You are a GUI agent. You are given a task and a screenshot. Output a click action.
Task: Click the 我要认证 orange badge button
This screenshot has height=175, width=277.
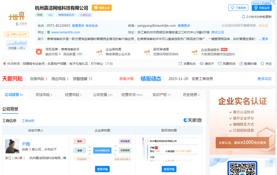point(102,8)
